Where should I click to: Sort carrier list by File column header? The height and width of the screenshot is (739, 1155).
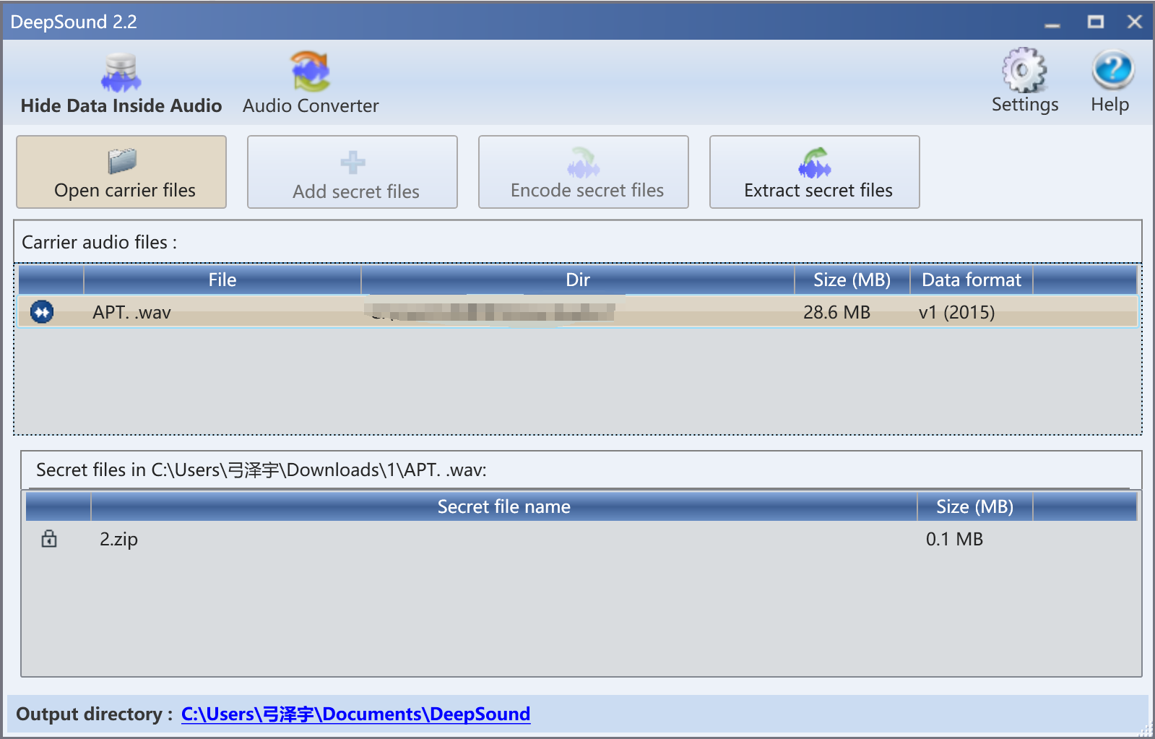click(x=222, y=280)
